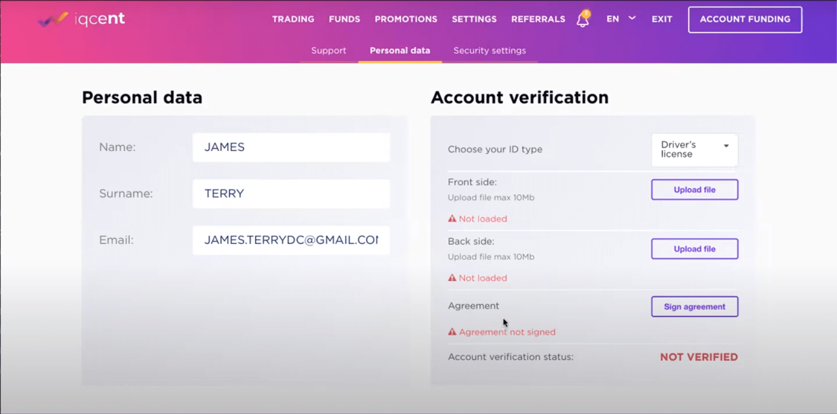Click the 'Choose your ID type' label
837x414 pixels.
click(495, 149)
